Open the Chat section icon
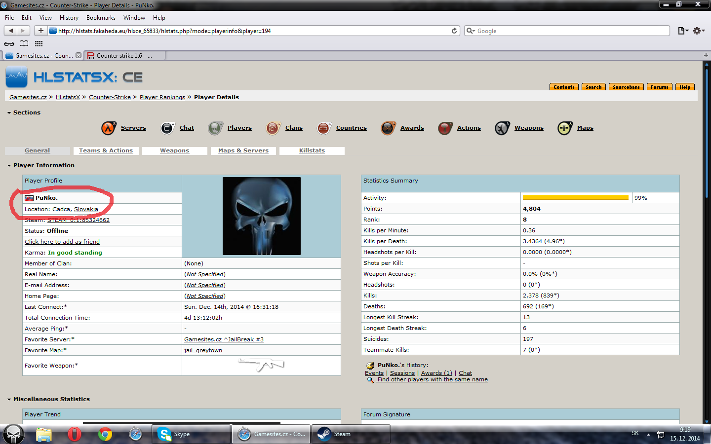This screenshot has height=444, width=711. coord(167,128)
